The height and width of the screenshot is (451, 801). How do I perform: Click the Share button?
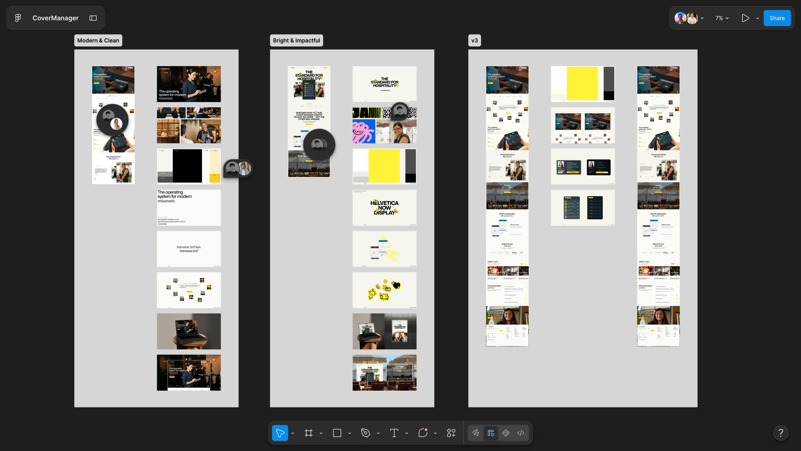[x=777, y=18]
